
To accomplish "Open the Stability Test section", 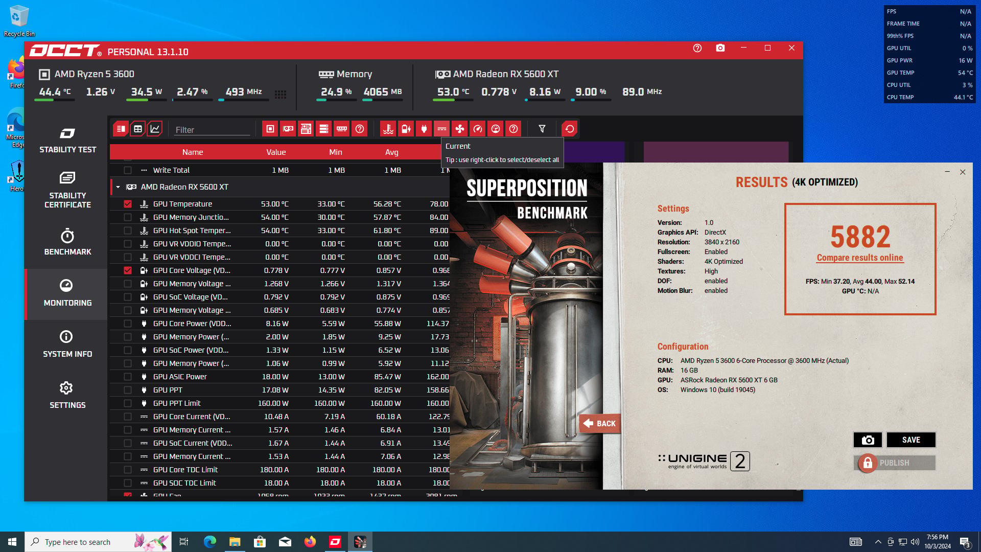I will click(x=67, y=141).
